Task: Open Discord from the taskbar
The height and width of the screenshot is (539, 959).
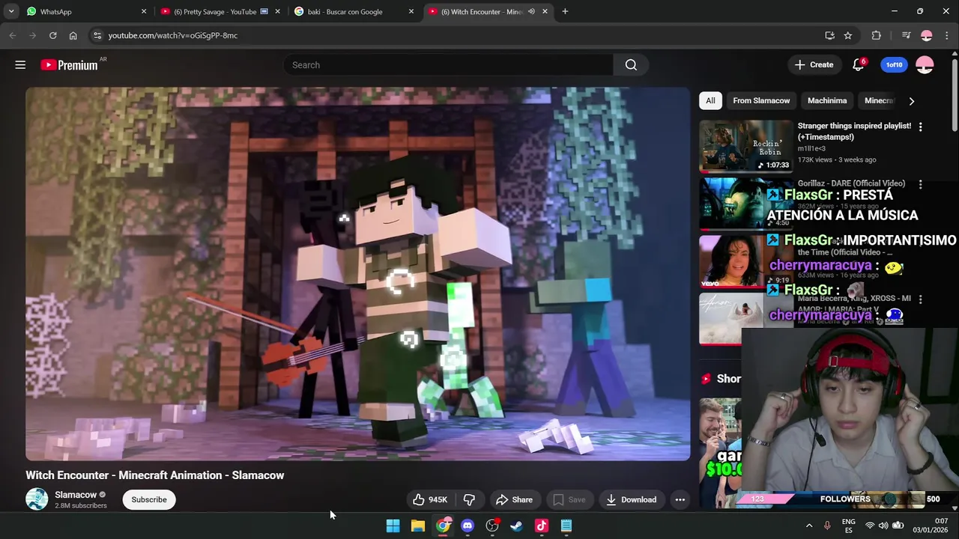Action: coord(468,526)
